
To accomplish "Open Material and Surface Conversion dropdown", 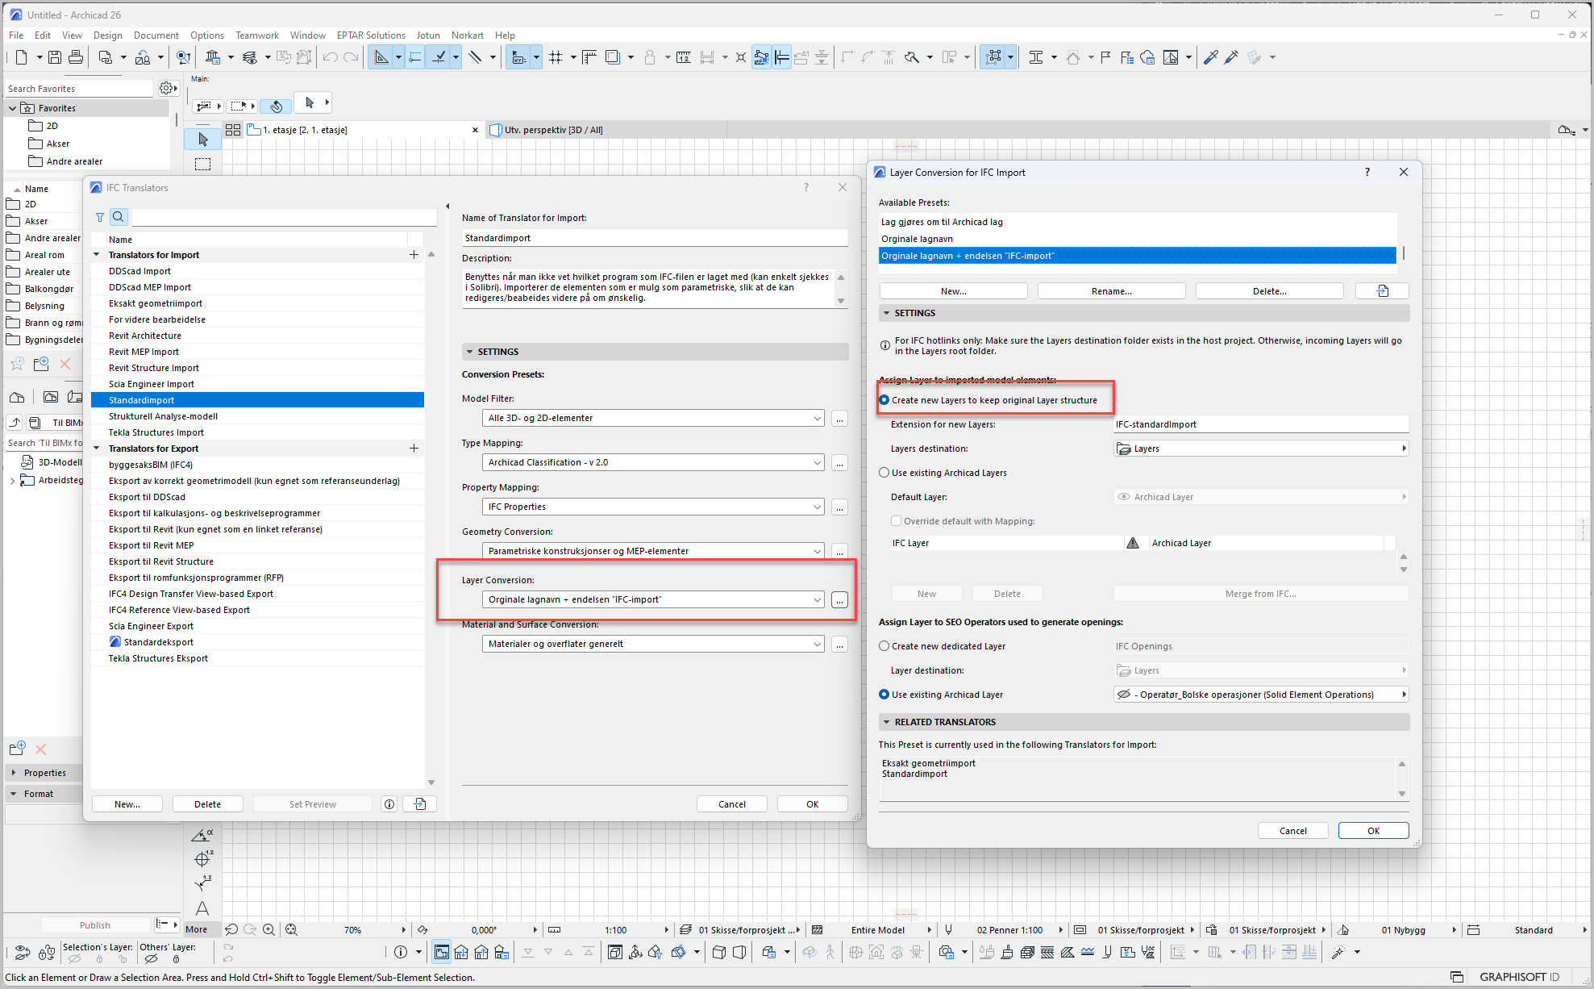I will coord(653,644).
